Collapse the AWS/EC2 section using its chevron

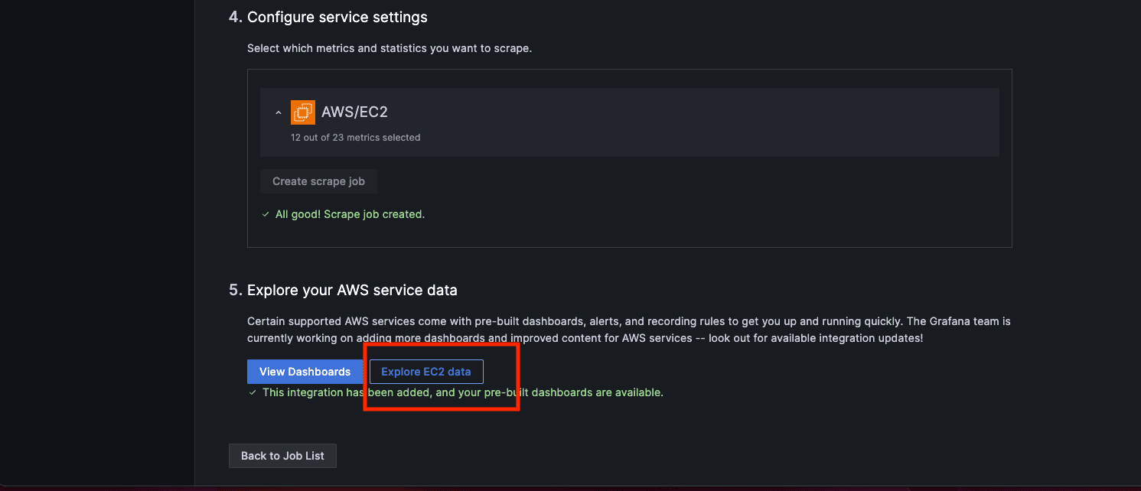point(278,112)
